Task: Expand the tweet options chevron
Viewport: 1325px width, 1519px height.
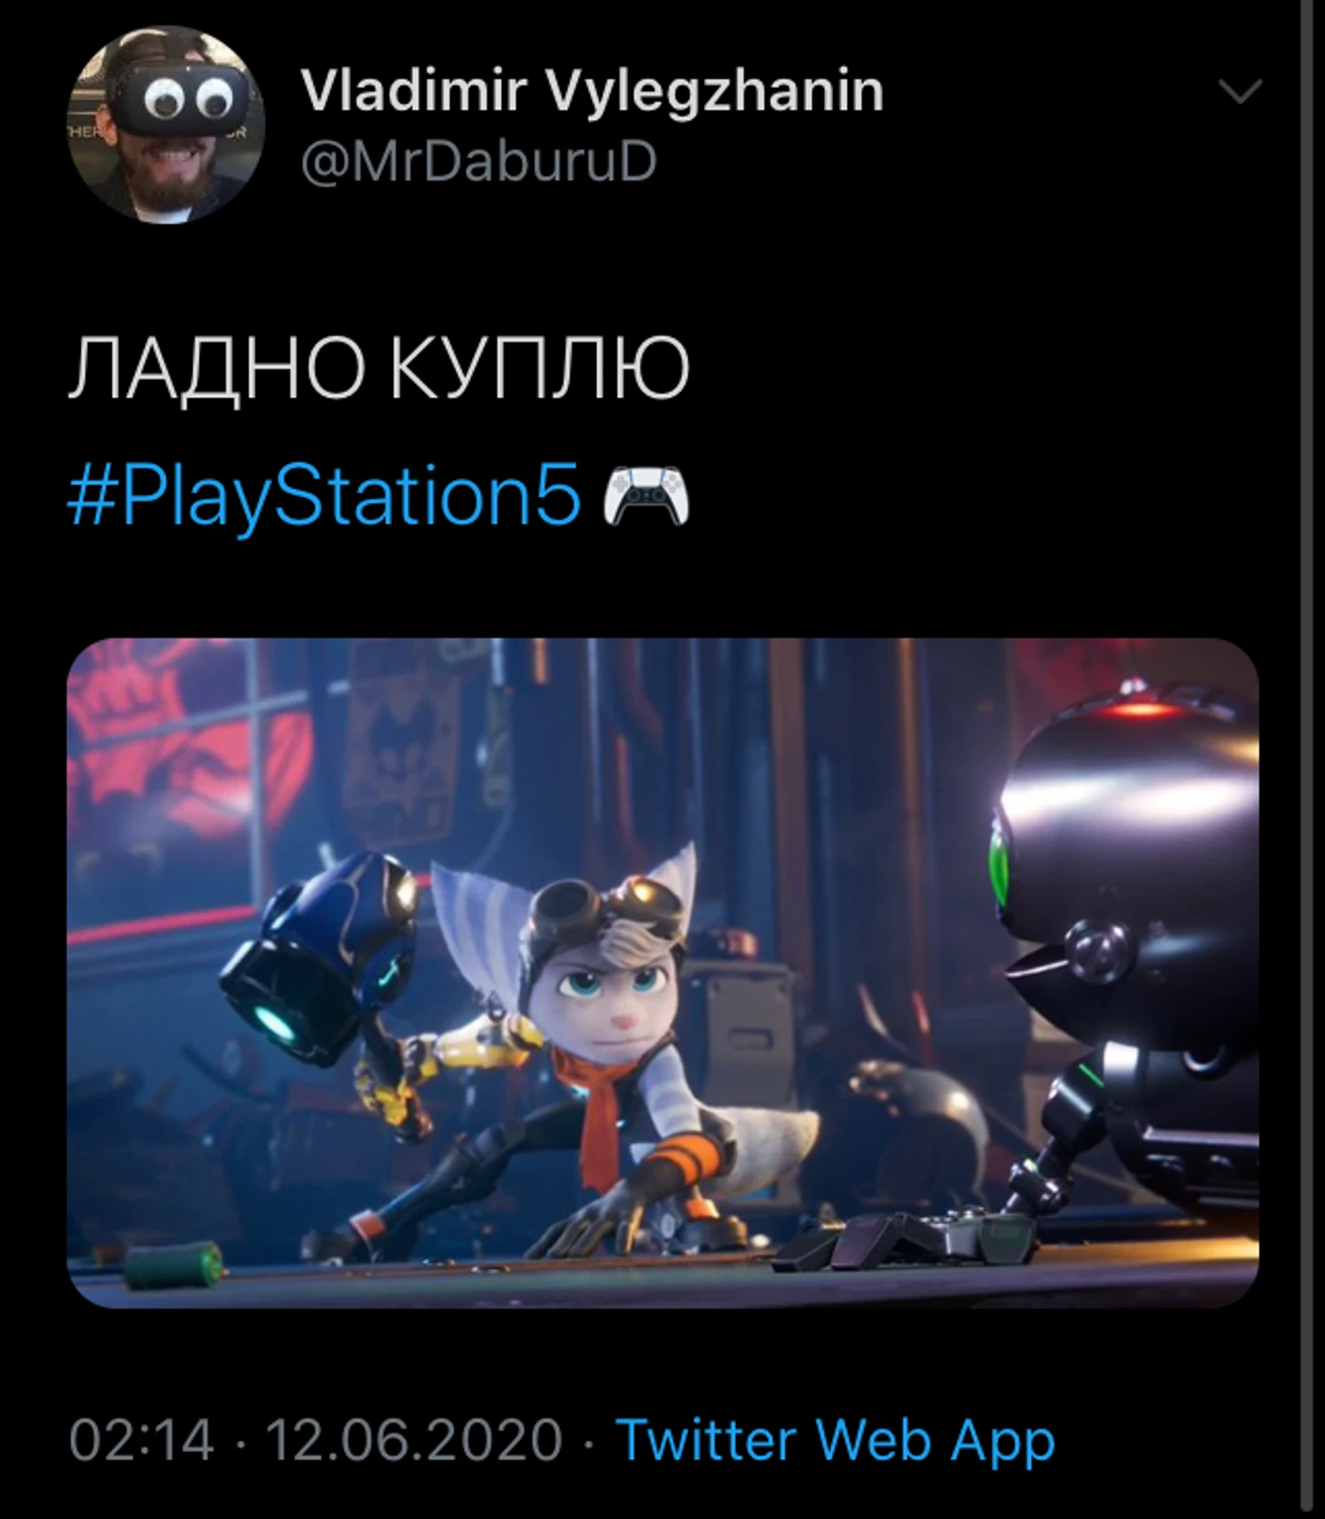Action: 1239,91
